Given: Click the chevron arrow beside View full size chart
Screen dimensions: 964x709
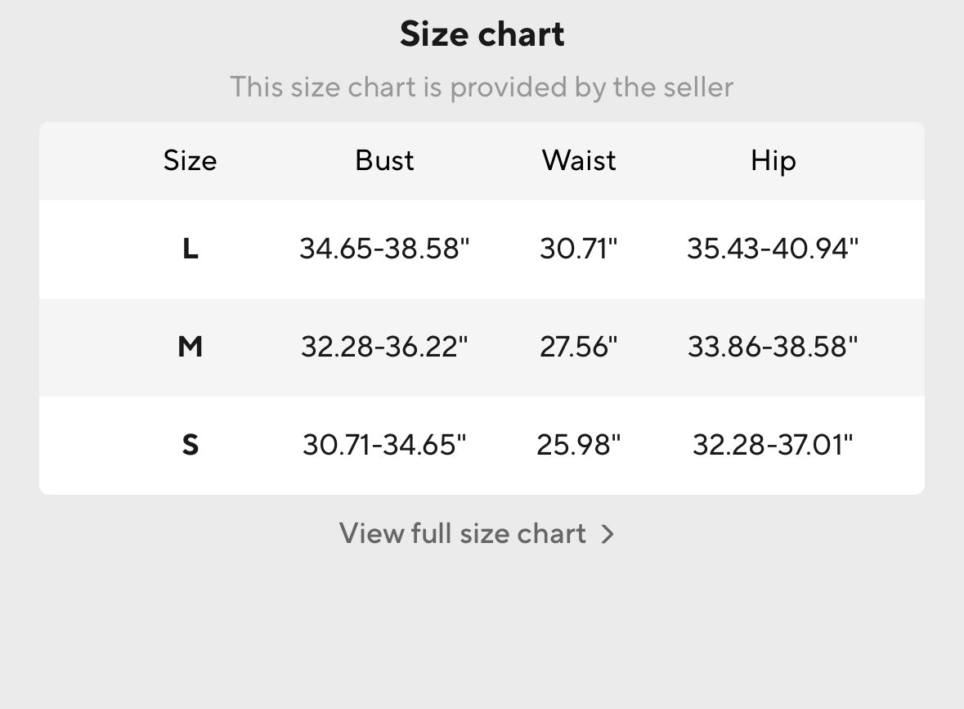Looking at the screenshot, I should tap(607, 534).
